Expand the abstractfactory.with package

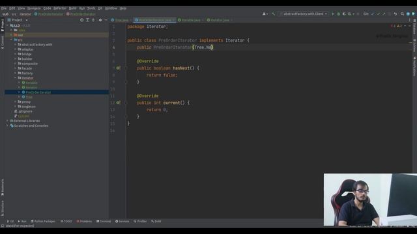[x=15, y=45]
